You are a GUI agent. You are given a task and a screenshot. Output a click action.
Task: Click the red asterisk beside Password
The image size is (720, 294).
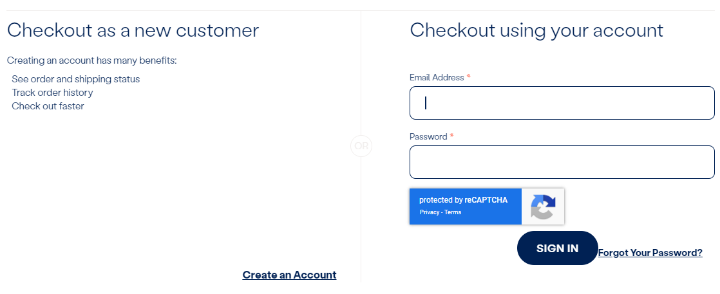tap(452, 136)
